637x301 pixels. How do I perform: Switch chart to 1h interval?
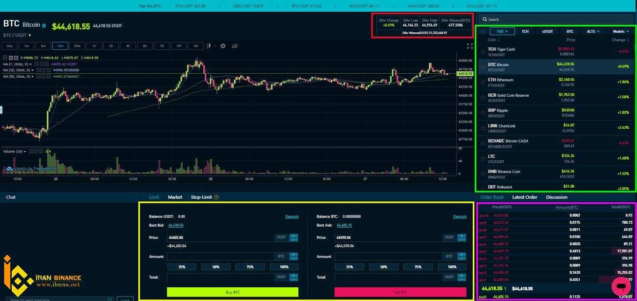tap(94, 46)
